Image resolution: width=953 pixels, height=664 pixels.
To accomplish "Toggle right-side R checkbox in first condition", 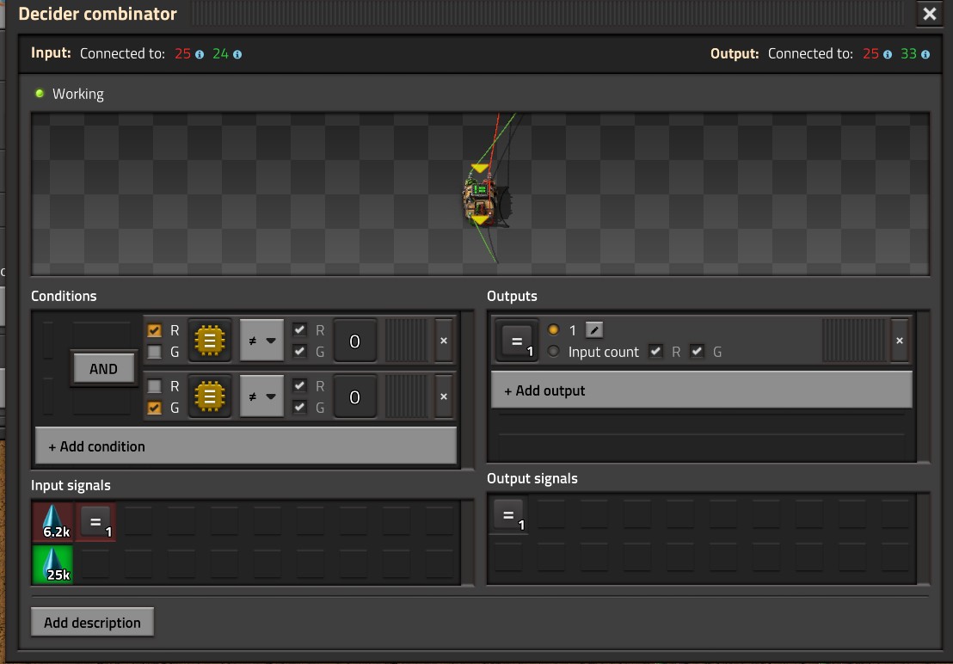I will [x=299, y=330].
